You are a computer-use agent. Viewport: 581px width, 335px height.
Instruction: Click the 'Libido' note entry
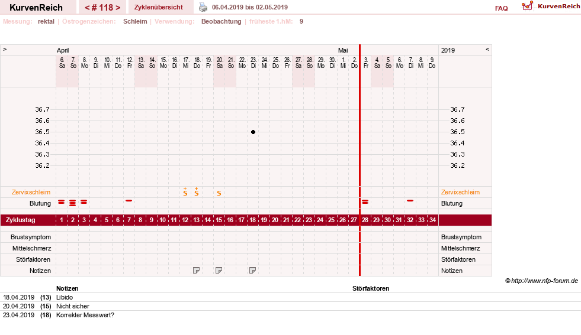[65, 297]
